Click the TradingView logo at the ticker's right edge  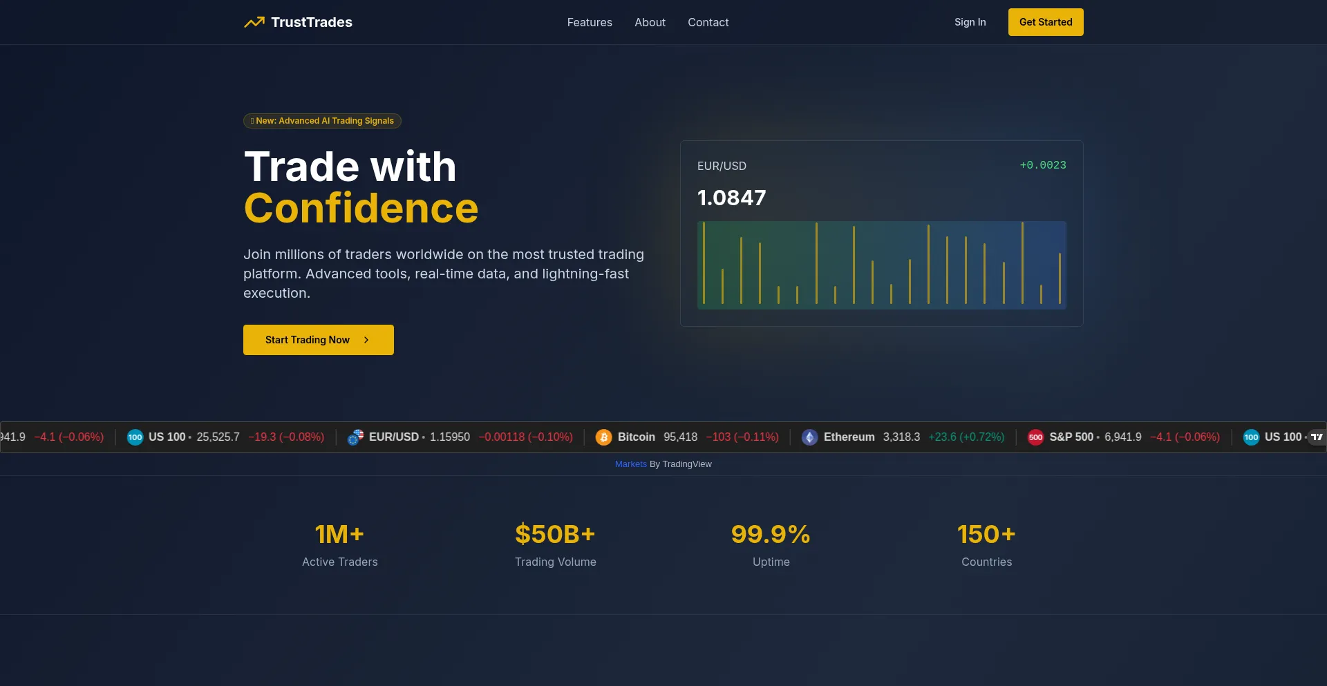[1317, 437]
